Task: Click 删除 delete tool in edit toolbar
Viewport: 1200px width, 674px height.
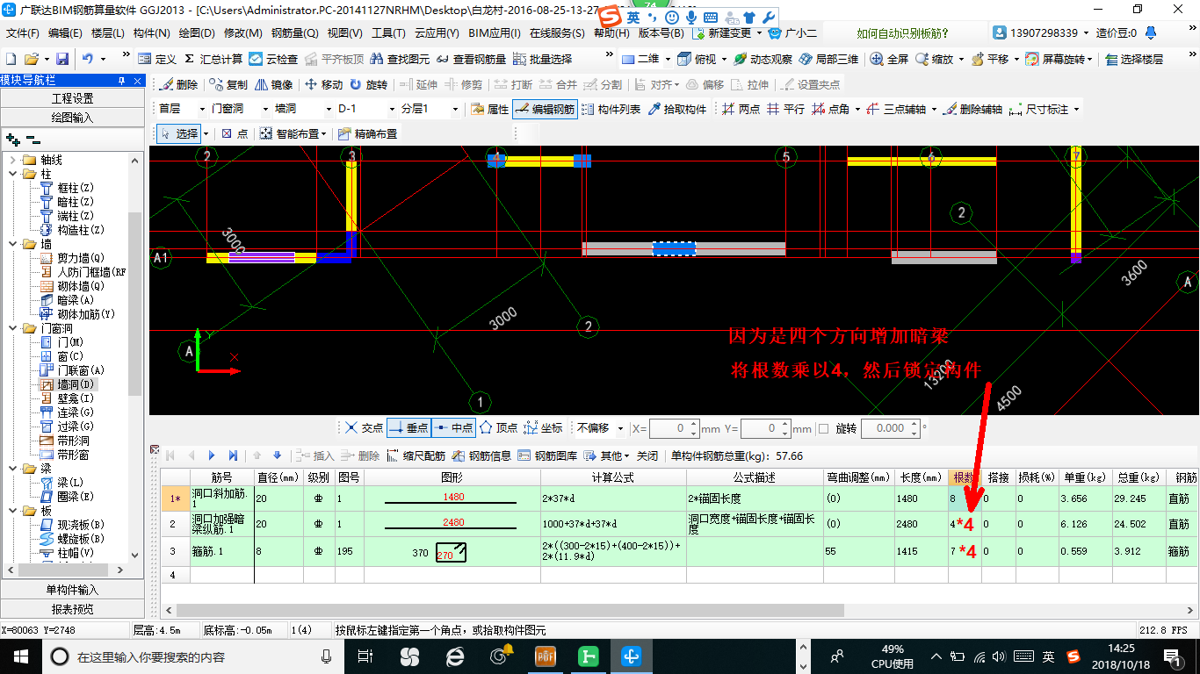Action: (x=179, y=84)
